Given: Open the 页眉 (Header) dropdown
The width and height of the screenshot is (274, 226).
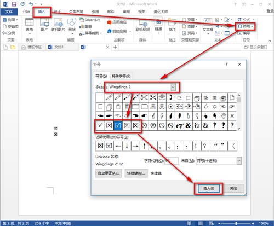Looking at the screenshot, I should [x=190, y=20].
